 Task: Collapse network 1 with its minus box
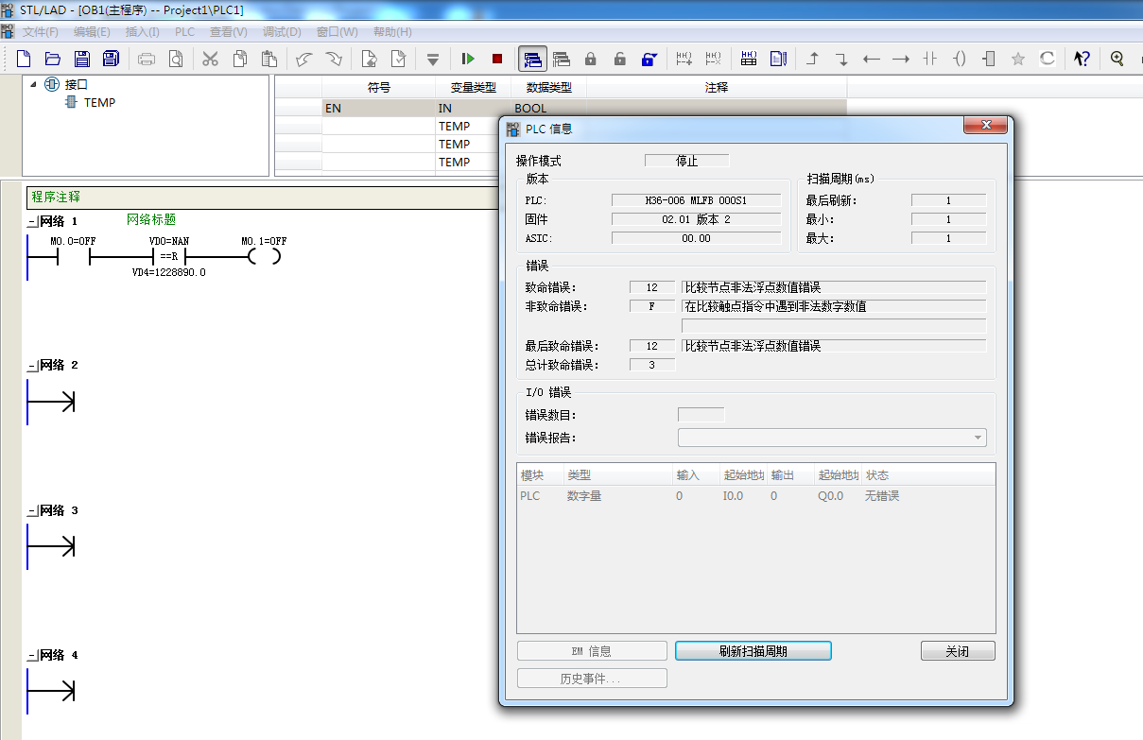(x=33, y=222)
